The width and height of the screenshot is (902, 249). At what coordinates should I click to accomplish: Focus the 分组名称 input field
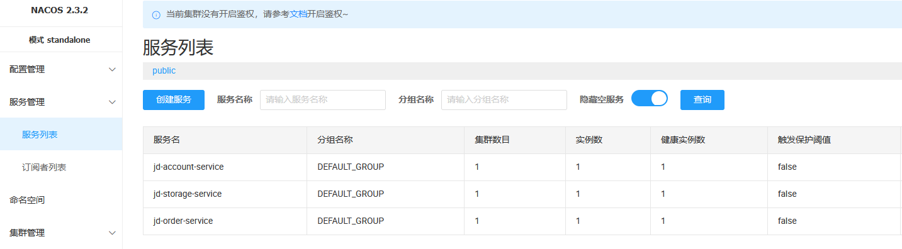coord(504,100)
